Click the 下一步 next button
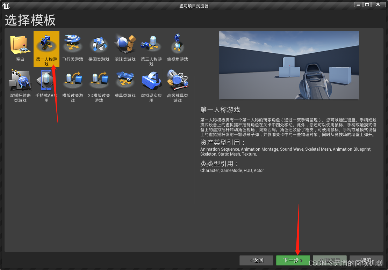388x270 pixels. (x=293, y=260)
